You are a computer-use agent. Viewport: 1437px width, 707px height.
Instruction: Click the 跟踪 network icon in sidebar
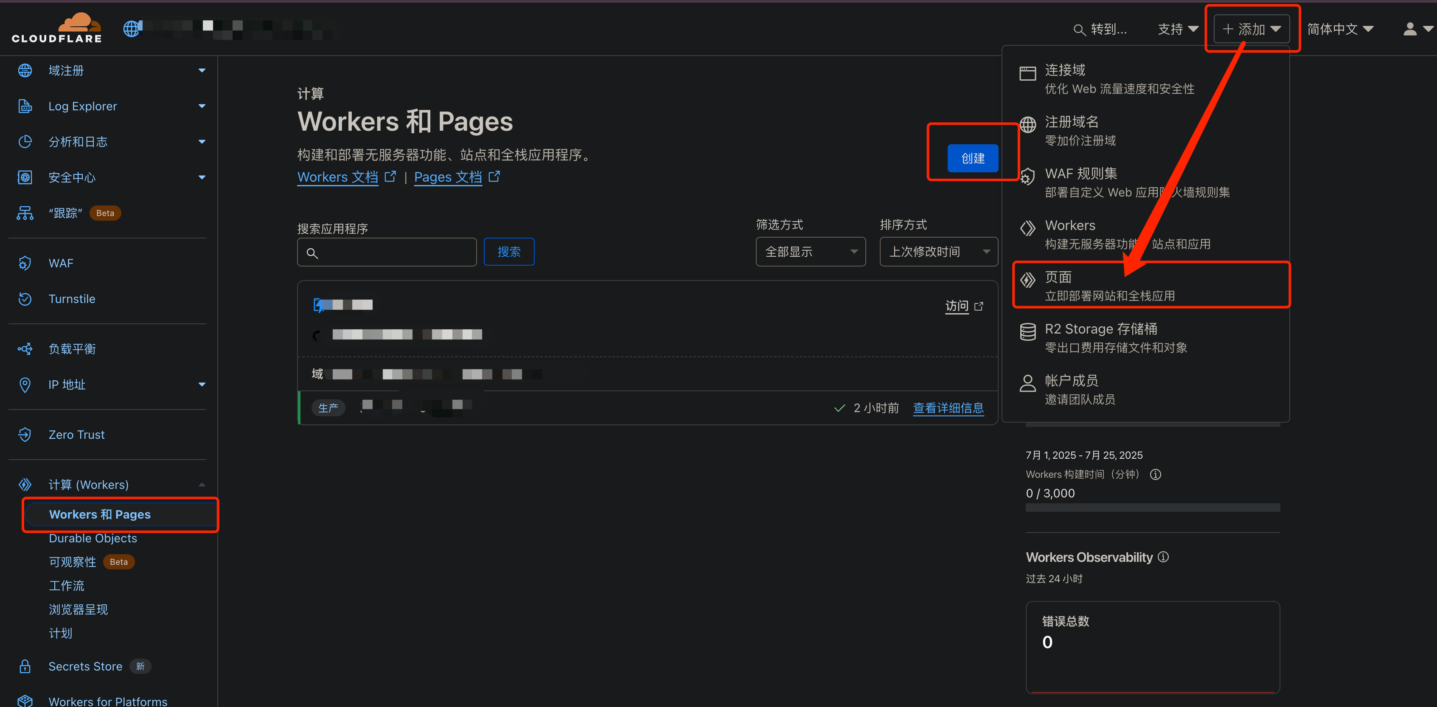click(25, 213)
